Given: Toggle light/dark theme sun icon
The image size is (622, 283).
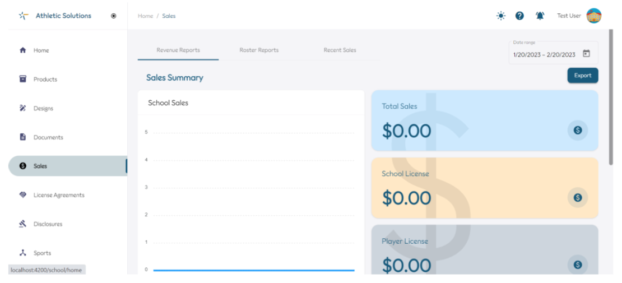Looking at the screenshot, I should (x=501, y=16).
